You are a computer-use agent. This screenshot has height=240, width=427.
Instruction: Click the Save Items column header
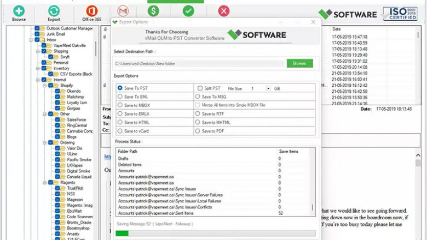pyautogui.click(x=288, y=151)
